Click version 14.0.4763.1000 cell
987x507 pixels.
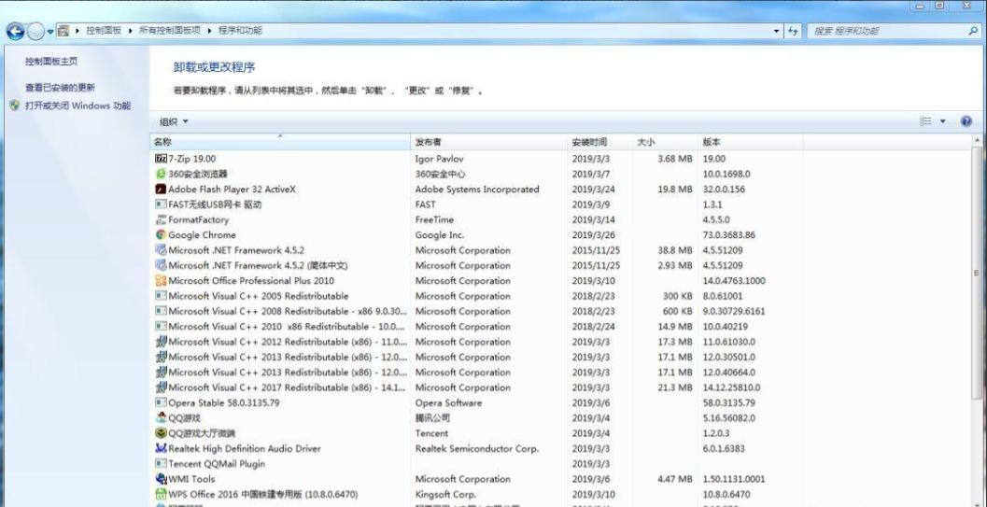pyautogui.click(x=734, y=281)
